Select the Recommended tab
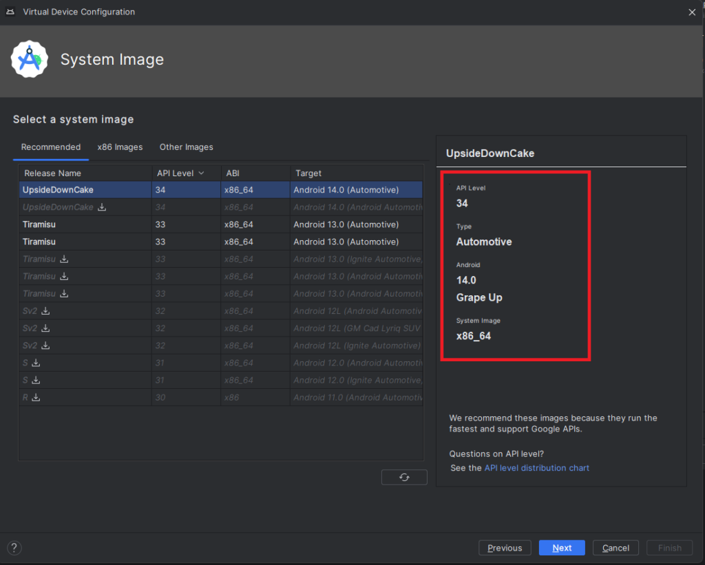 [51, 147]
